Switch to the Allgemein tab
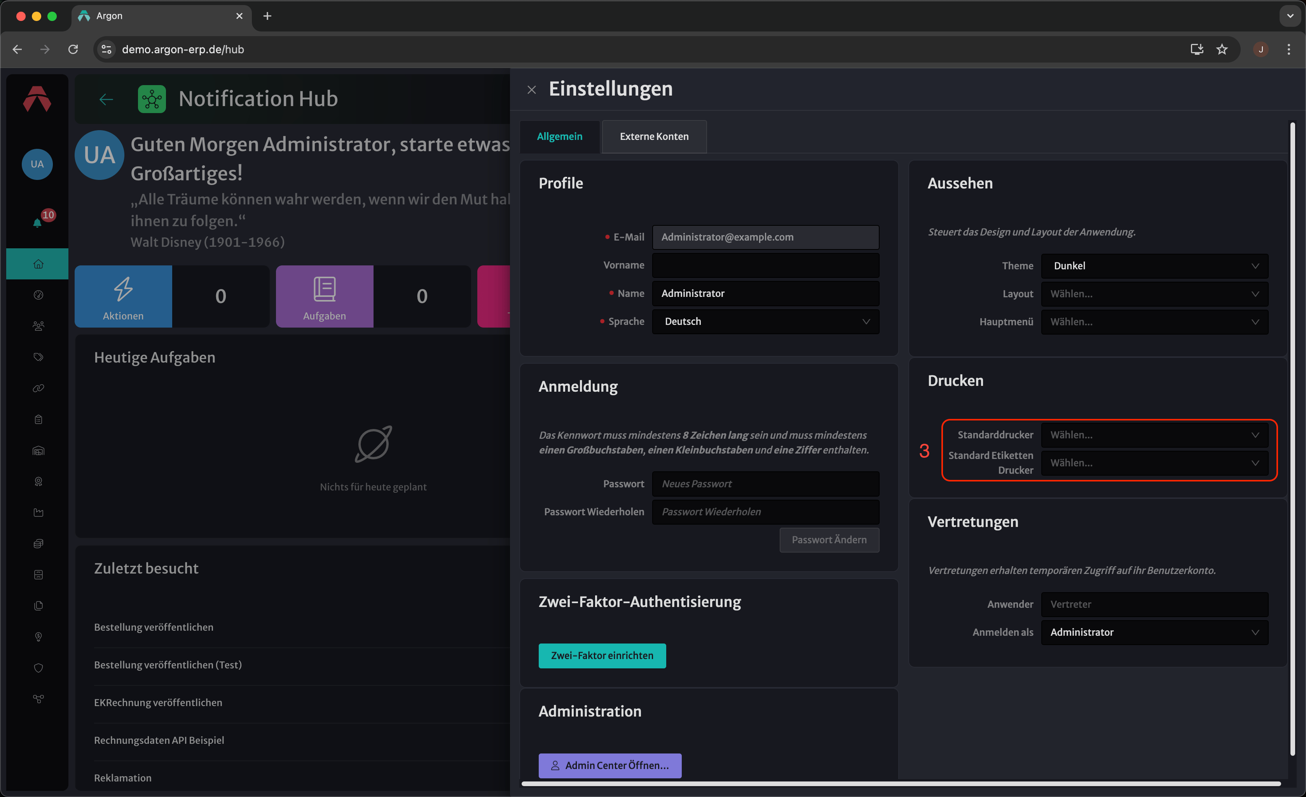This screenshot has height=797, width=1306. point(560,136)
